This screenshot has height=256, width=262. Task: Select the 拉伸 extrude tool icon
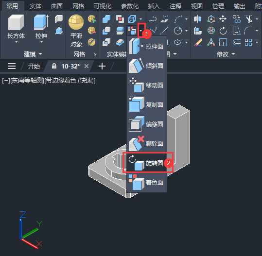(41, 22)
